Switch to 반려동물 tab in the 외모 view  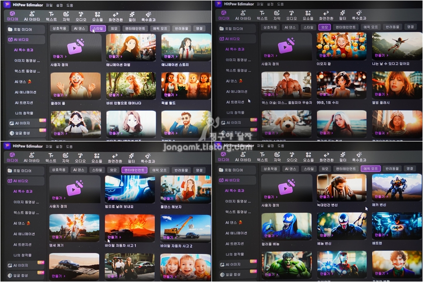[x=392, y=27]
